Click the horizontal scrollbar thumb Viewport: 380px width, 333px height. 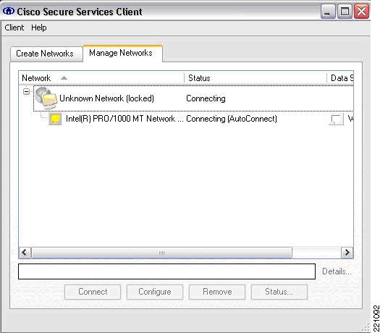[x=161, y=253]
